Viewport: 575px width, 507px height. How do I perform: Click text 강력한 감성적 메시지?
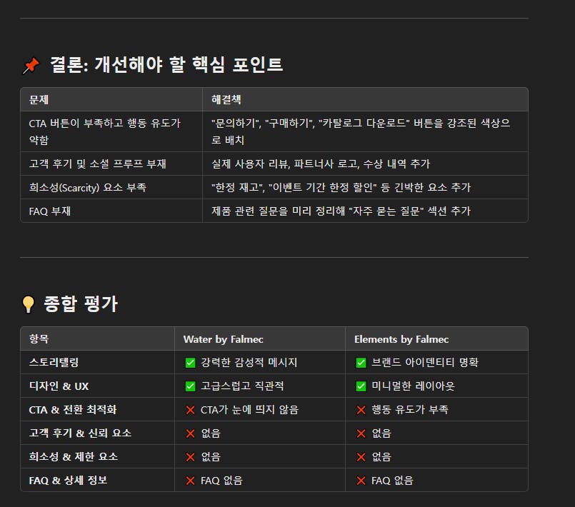249,363
